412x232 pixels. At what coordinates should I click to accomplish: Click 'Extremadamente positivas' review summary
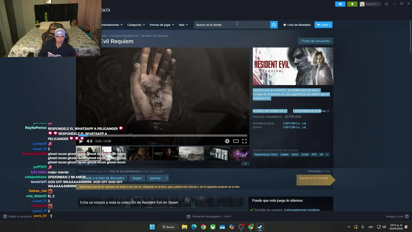click(x=309, y=111)
